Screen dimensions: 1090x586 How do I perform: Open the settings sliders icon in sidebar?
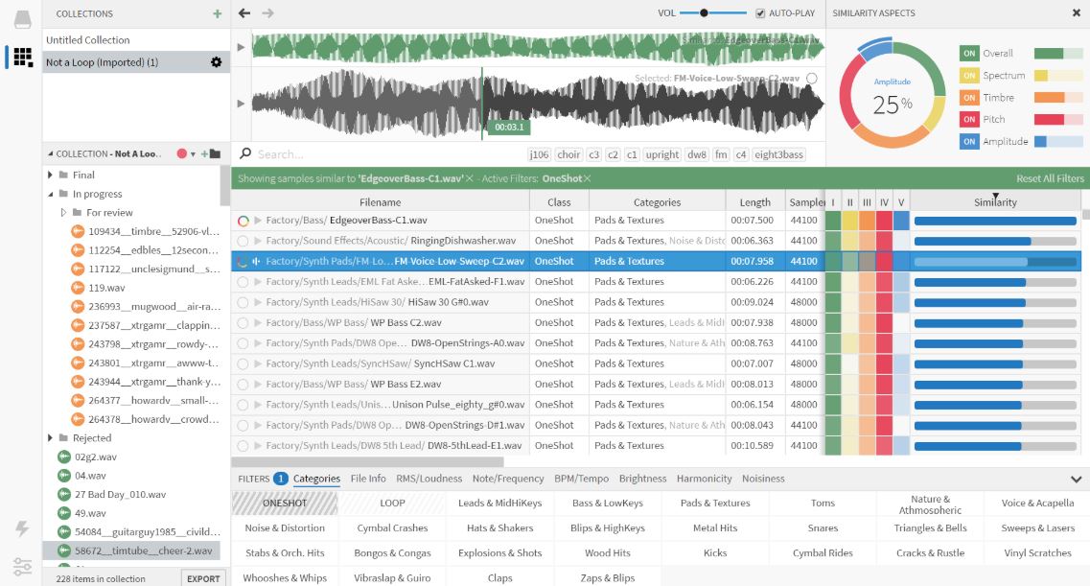click(22, 567)
